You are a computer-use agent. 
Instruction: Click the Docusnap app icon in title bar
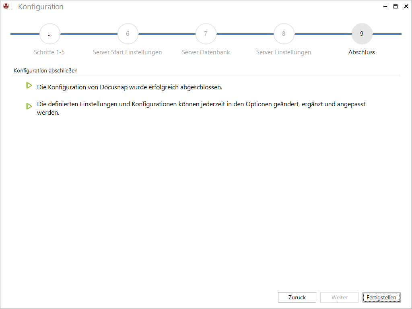6,6
